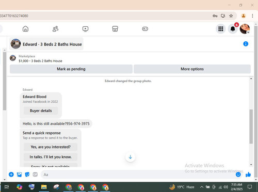
Task: Click thread scrollbar down arrow
Action: [x=251, y=165]
